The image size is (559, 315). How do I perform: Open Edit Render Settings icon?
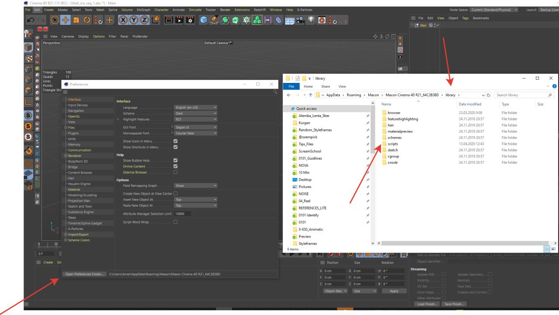pos(190,20)
